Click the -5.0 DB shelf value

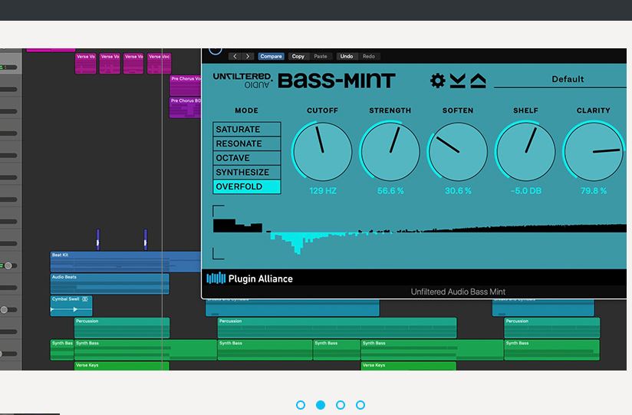coord(525,191)
